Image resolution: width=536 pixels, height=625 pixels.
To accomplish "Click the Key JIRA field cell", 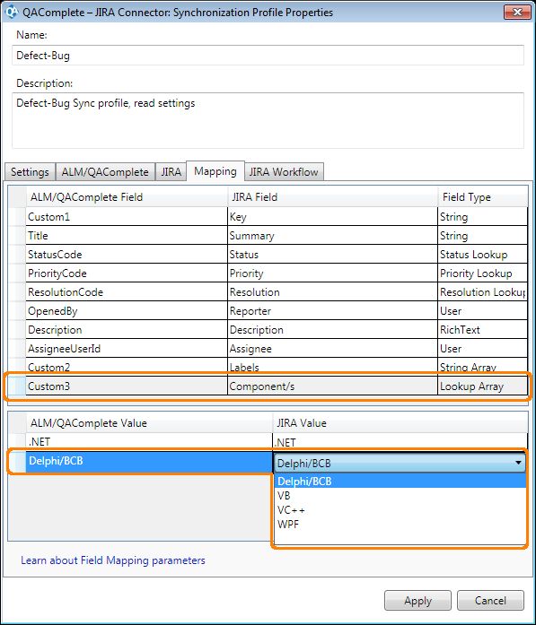I will click(x=333, y=217).
